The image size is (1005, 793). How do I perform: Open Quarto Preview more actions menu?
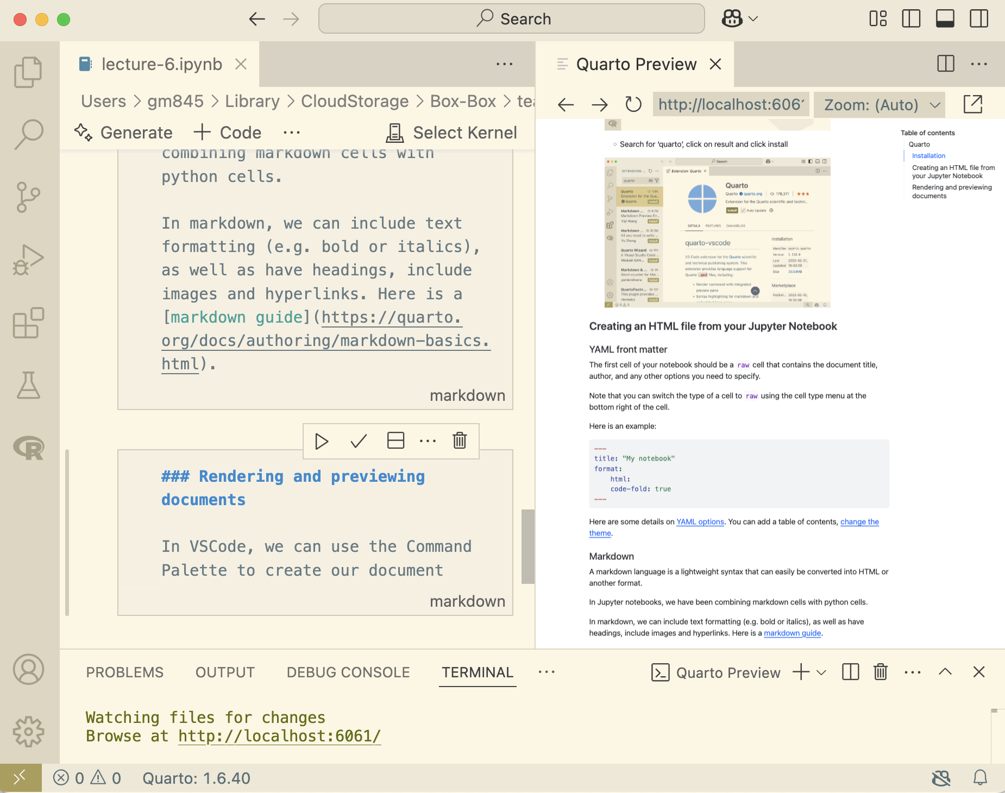click(979, 64)
